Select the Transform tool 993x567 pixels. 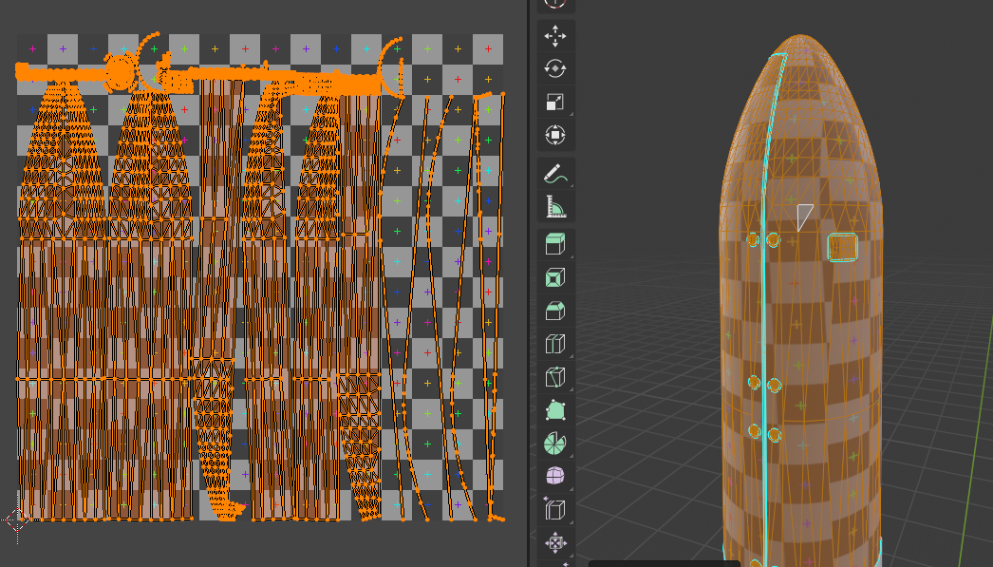[x=555, y=135]
